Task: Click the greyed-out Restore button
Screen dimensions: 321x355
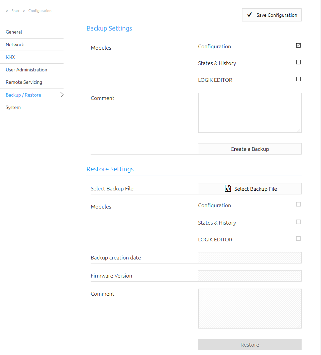Action: click(250, 345)
